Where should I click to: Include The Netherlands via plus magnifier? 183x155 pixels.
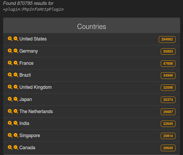[x=10, y=111]
